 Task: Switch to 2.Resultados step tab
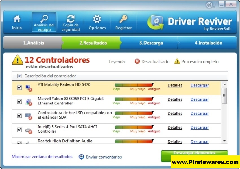point(91,43)
